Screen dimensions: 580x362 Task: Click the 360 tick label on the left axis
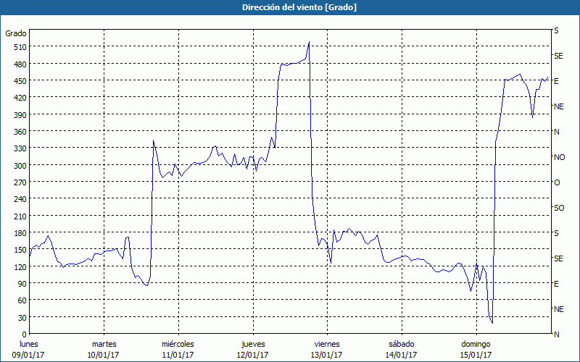click(17, 132)
